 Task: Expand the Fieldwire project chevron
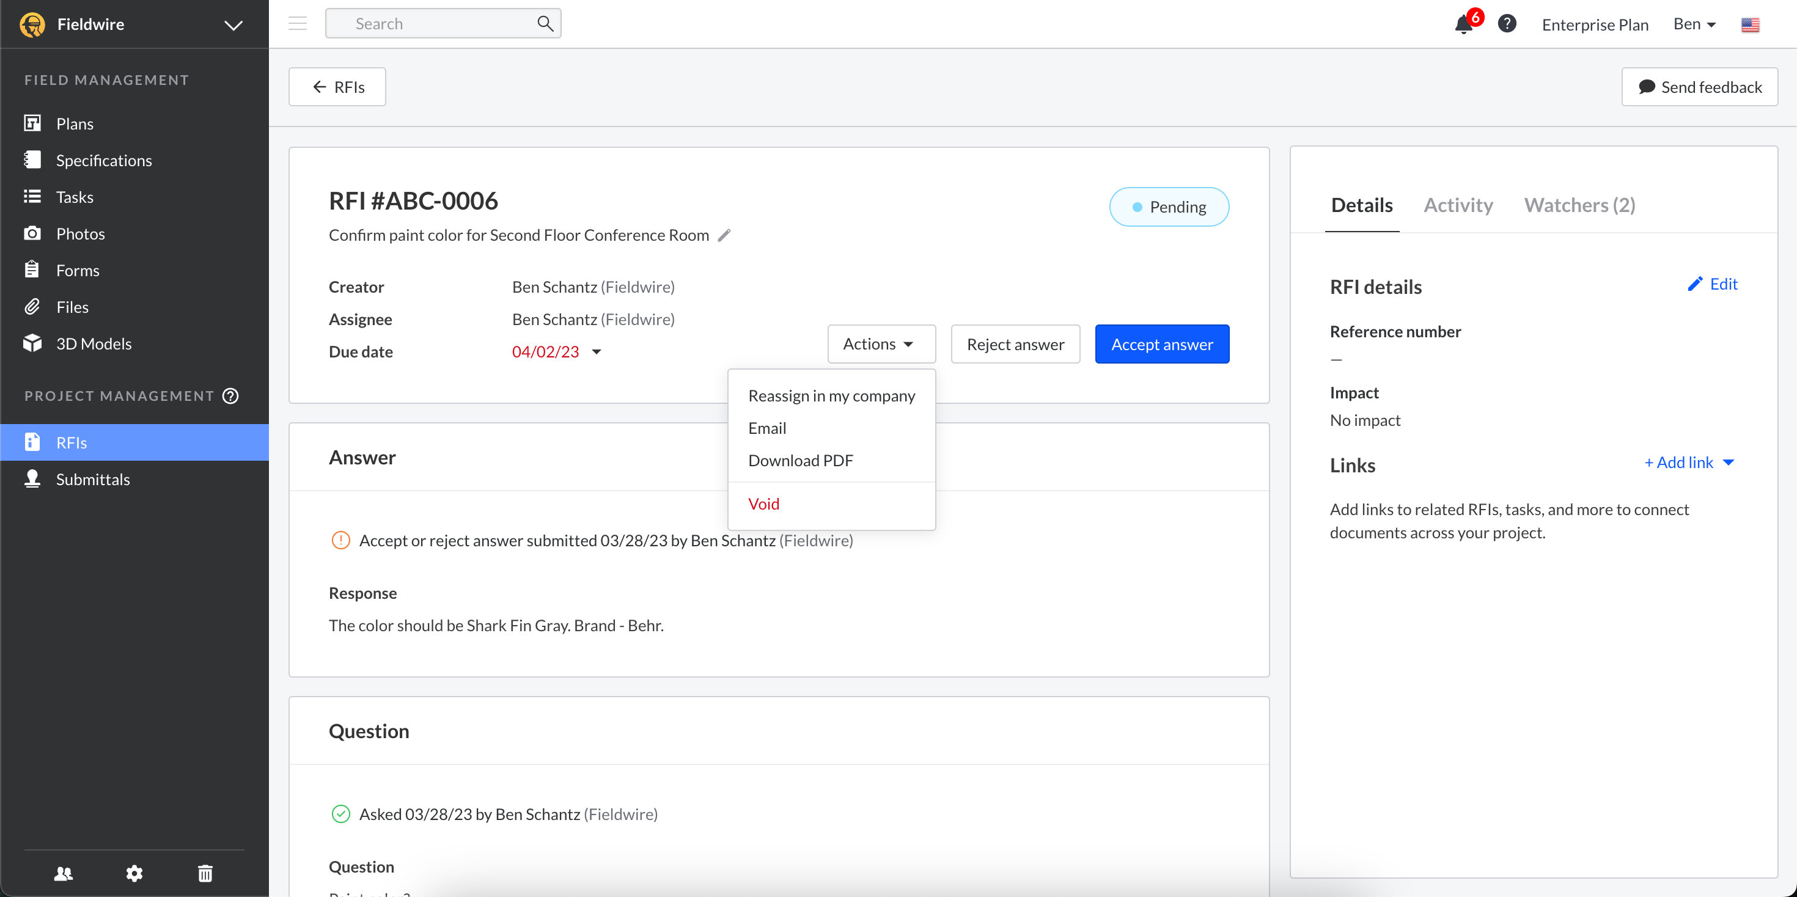pyautogui.click(x=233, y=25)
